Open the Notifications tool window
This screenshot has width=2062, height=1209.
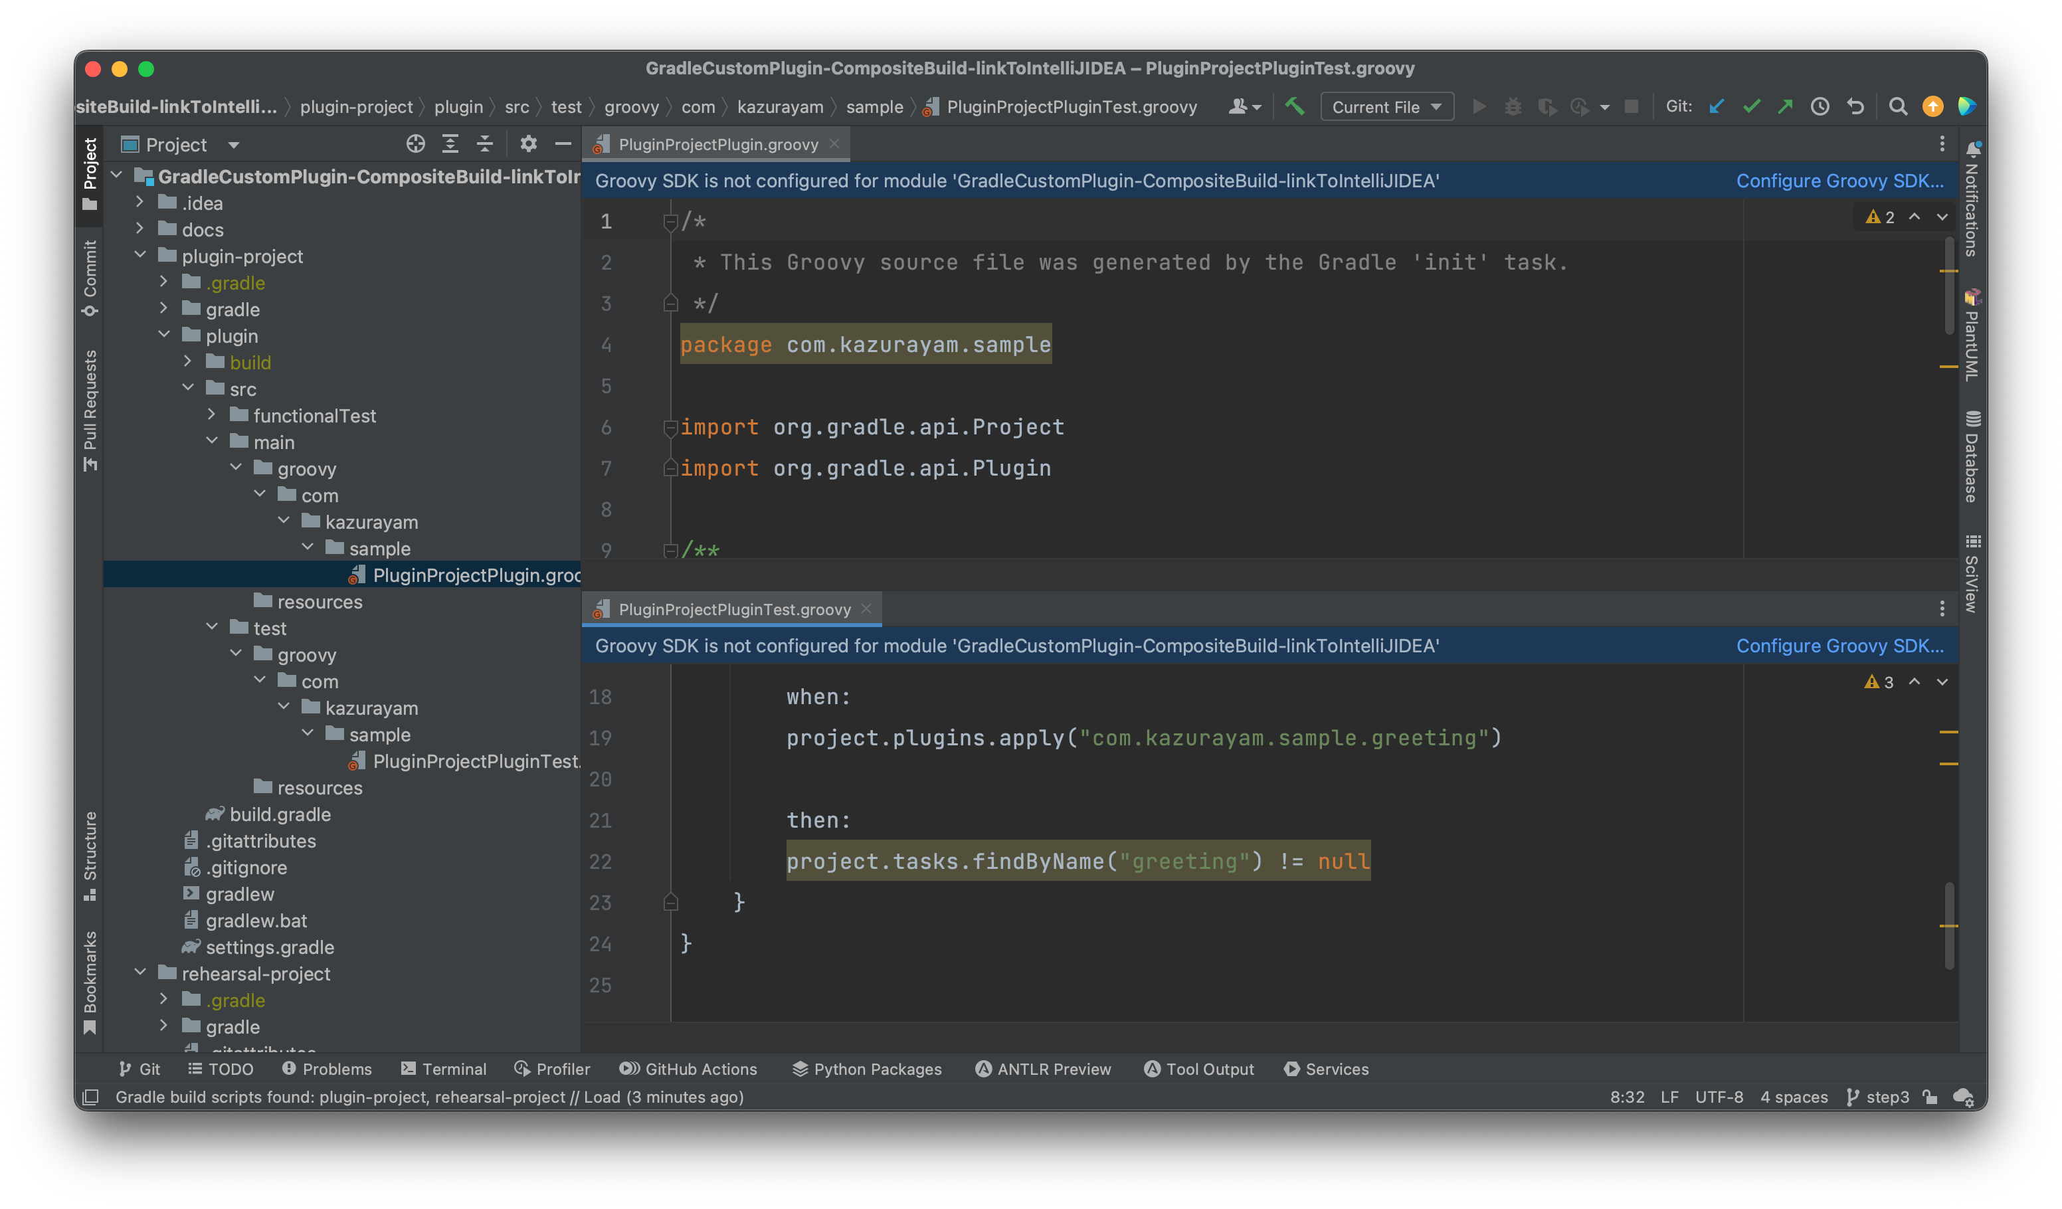tap(1973, 199)
